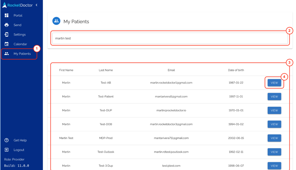The image size is (296, 170).
Task: Click the Send printer icon
Action: [x=7, y=25]
